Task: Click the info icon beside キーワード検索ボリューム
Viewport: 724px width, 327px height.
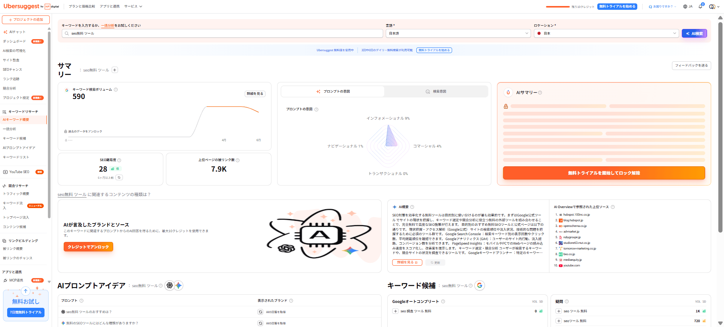Action: [116, 90]
